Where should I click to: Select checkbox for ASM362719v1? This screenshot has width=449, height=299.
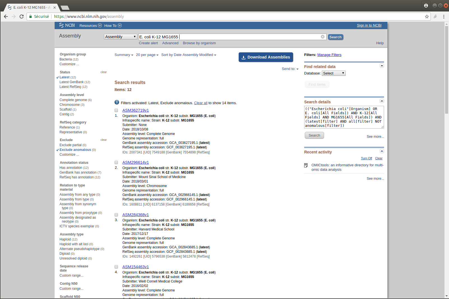coord(116,110)
